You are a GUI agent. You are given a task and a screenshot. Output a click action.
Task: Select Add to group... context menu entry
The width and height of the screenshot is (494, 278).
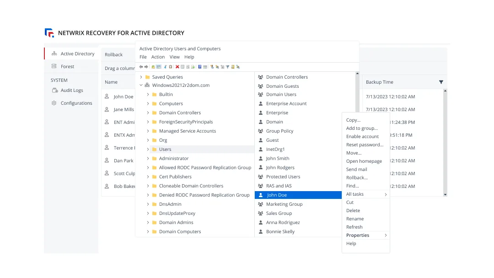click(362, 128)
